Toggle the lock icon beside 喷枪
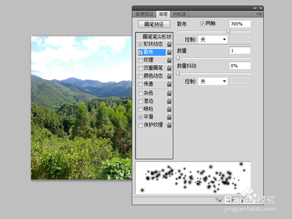The height and width of the screenshot is (219, 292). coord(169,109)
